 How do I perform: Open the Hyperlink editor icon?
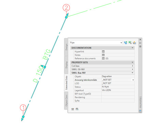click(x=103, y=52)
